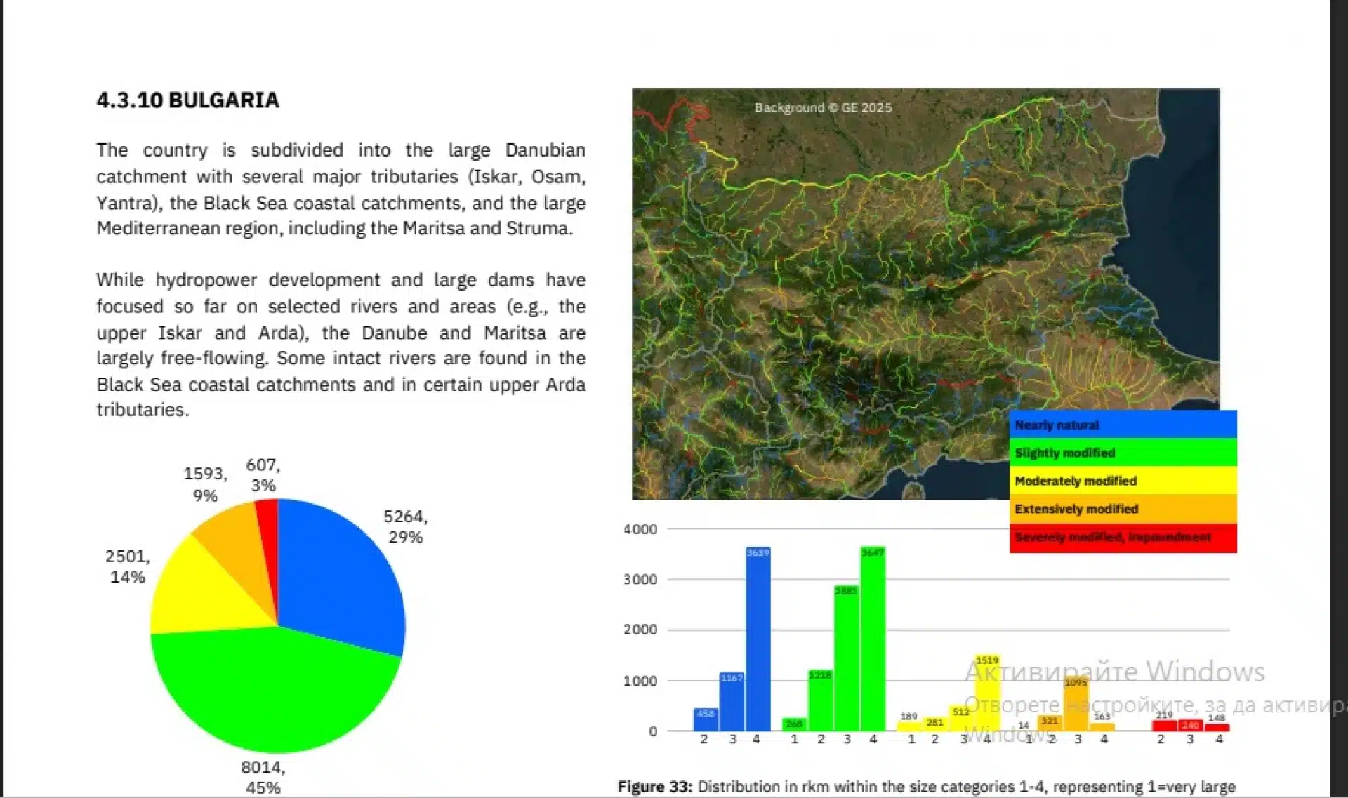The width and height of the screenshot is (1348, 798).
Task: Select the tallest green bar labeled 3647
Action: click(x=873, y=639)
